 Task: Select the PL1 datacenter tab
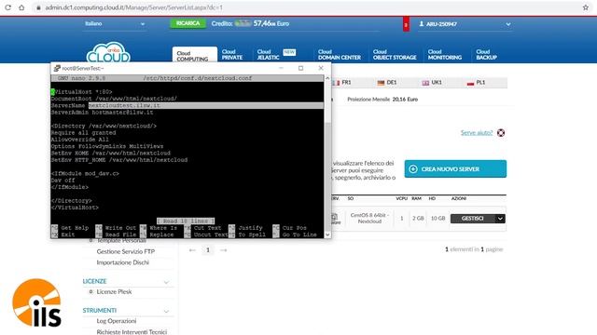click(477, 83)
